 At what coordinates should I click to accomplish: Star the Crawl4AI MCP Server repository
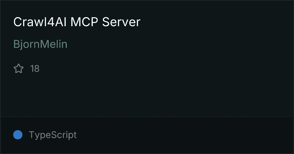point(19,69)
